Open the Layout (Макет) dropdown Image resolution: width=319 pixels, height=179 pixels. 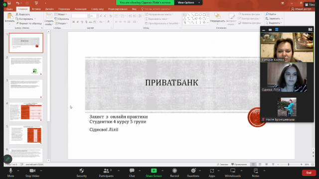61,14
